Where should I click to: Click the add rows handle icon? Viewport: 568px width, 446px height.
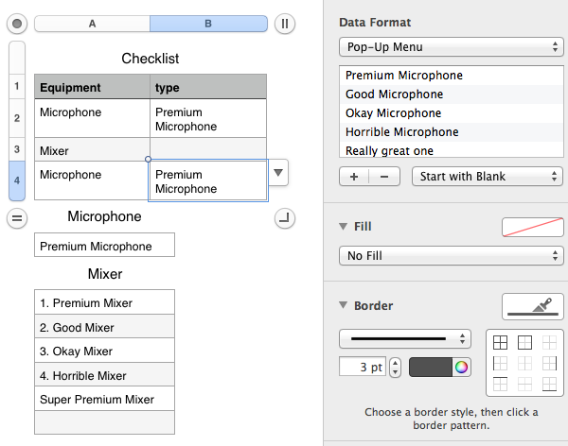click(17, 218)
